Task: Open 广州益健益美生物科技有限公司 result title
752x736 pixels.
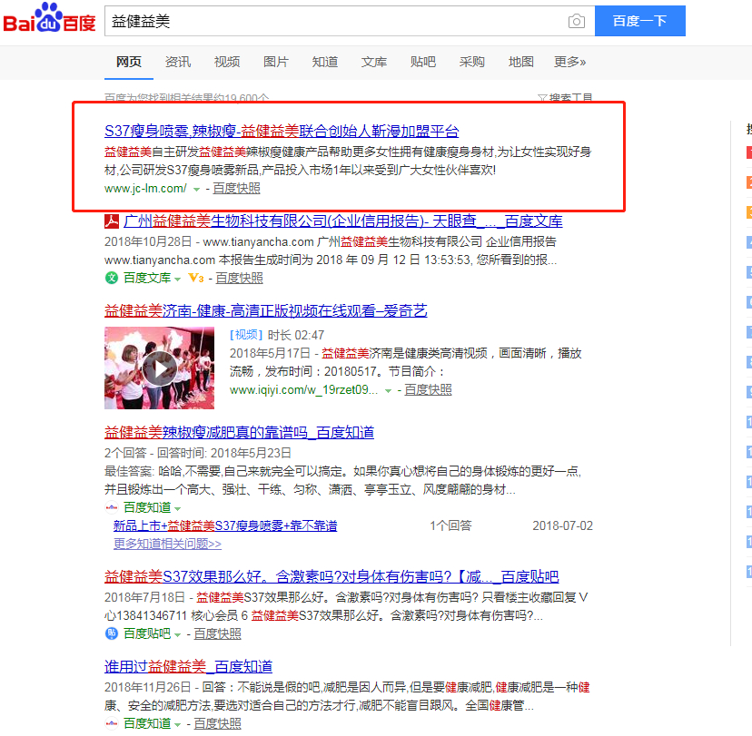Action: pyautogui.click(x=343, y=221)
